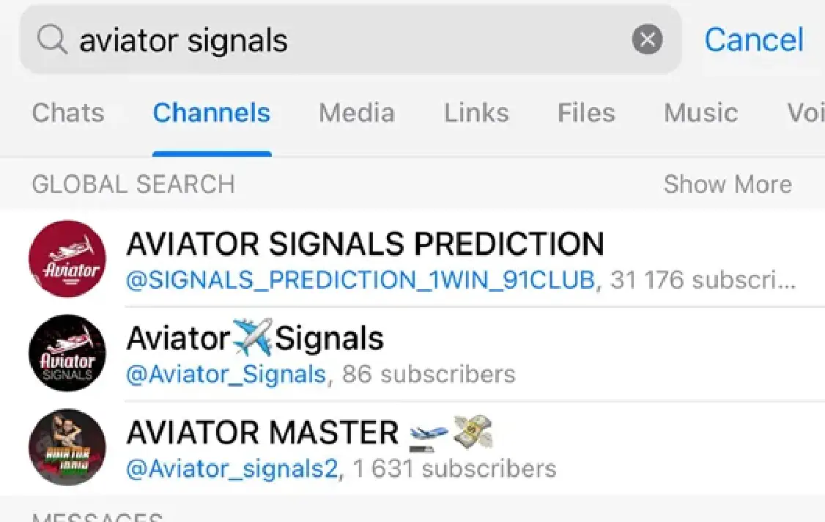Tap Show More in Global Search
This screenshot has height=522, width=825.
pyautogui.click(x=728, y=184)
